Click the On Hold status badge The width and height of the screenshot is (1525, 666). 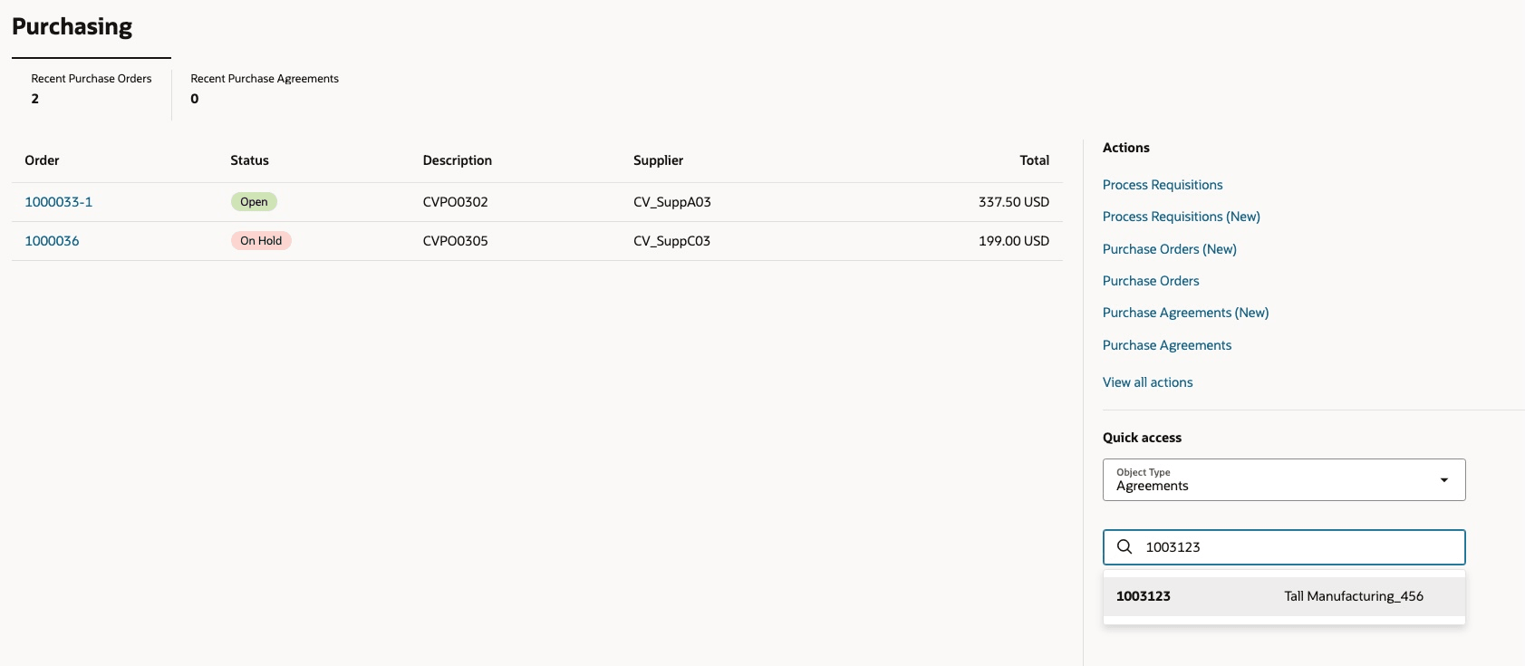click(x=261, y=241)
